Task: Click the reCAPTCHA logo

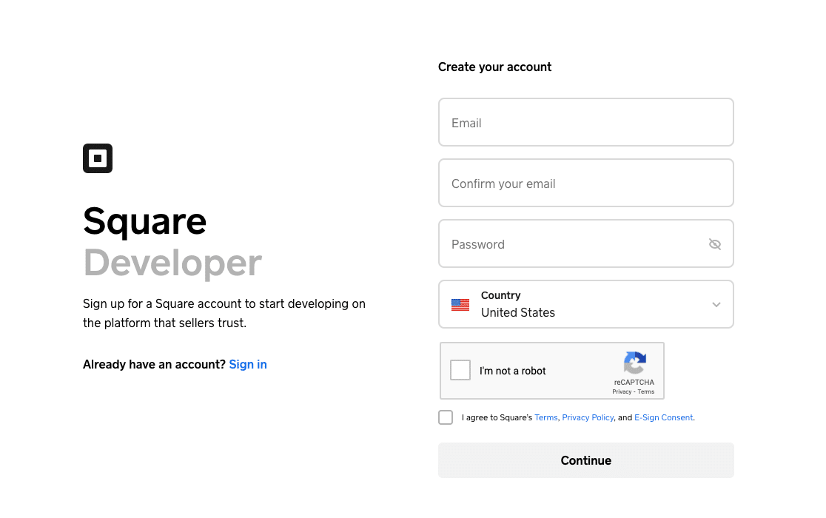Action: point(634,363)
